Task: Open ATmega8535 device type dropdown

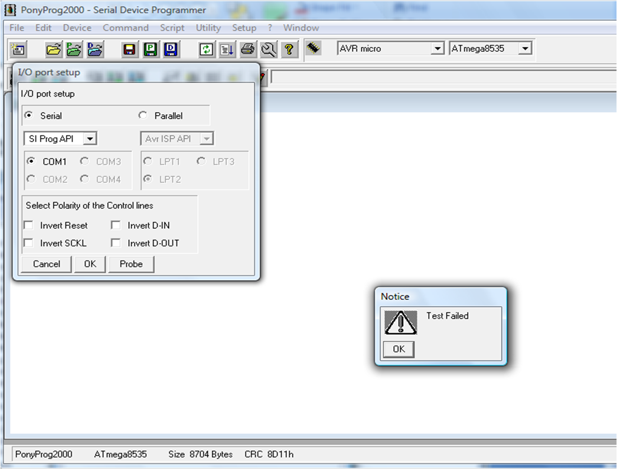Action: pyautogui.click(x=525, y=48)
